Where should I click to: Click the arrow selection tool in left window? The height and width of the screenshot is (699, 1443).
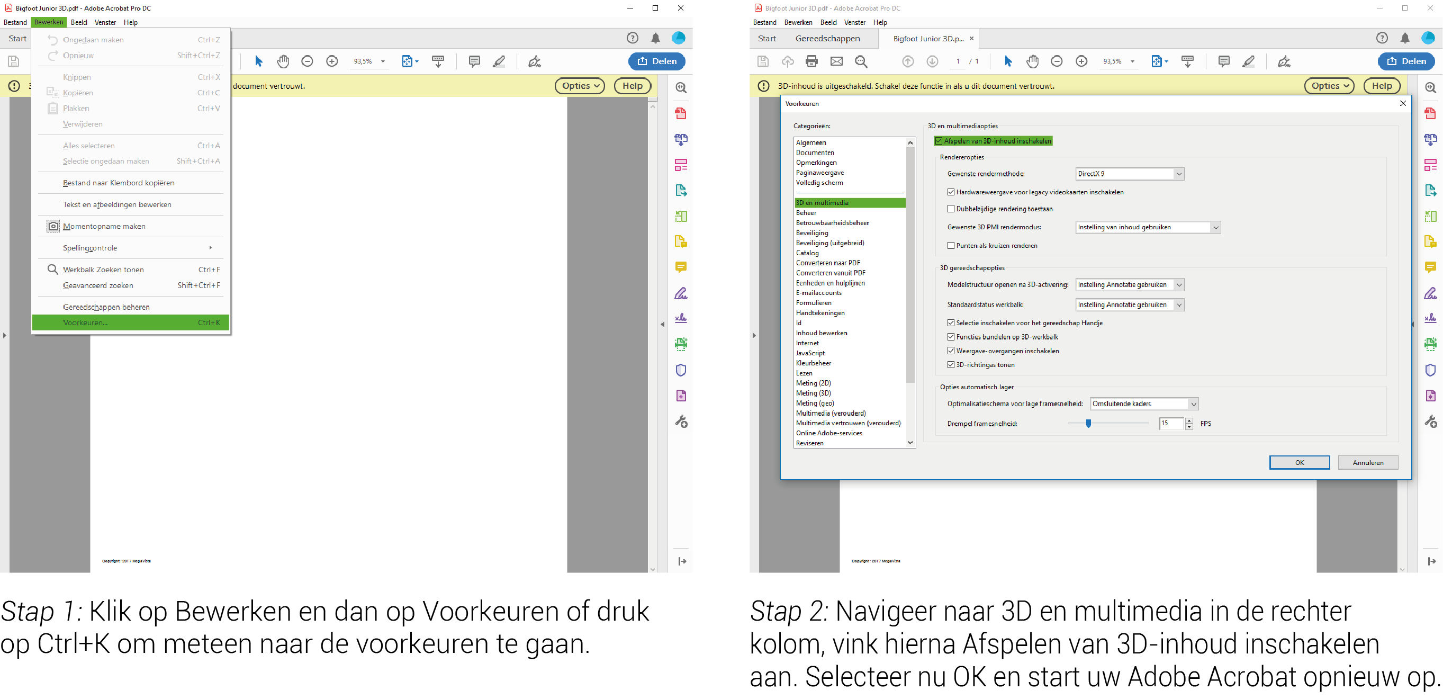[259, 61]
